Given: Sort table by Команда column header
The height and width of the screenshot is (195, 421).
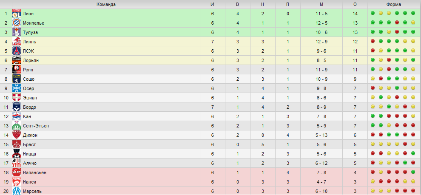Looking at the screenshot, I should pos(106,4).
